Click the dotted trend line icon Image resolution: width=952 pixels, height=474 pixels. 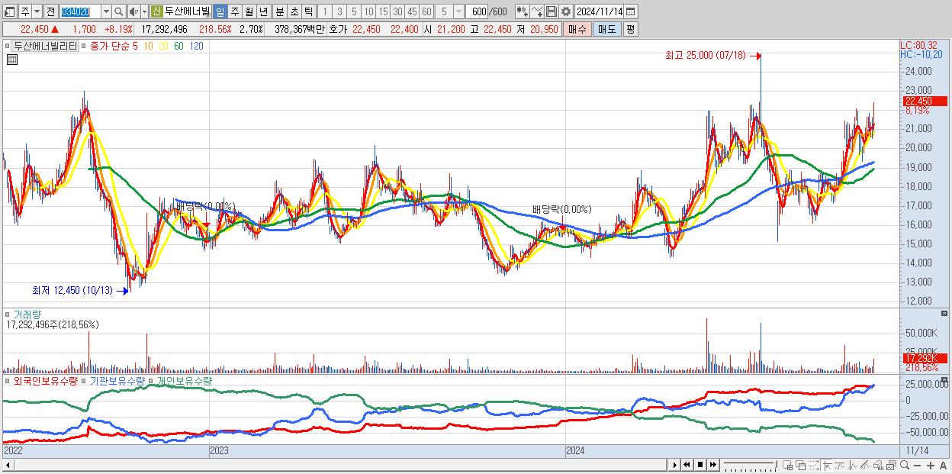click(x=813, y=465)
